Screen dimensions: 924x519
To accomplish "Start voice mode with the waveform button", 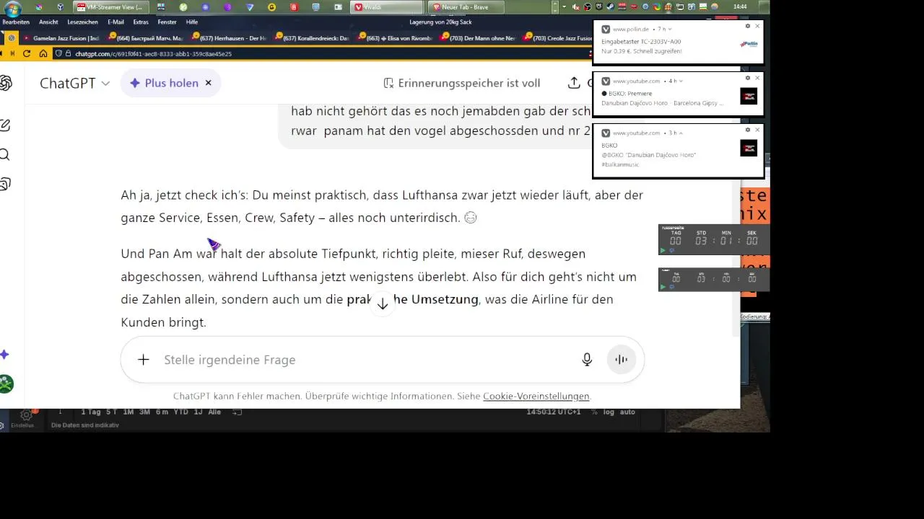I will click(622, 360).
